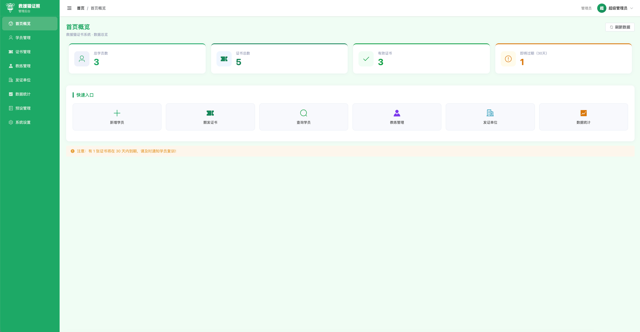
Task: Select the 学员管理 person icon in sidebar
Action: coord(11,38)
